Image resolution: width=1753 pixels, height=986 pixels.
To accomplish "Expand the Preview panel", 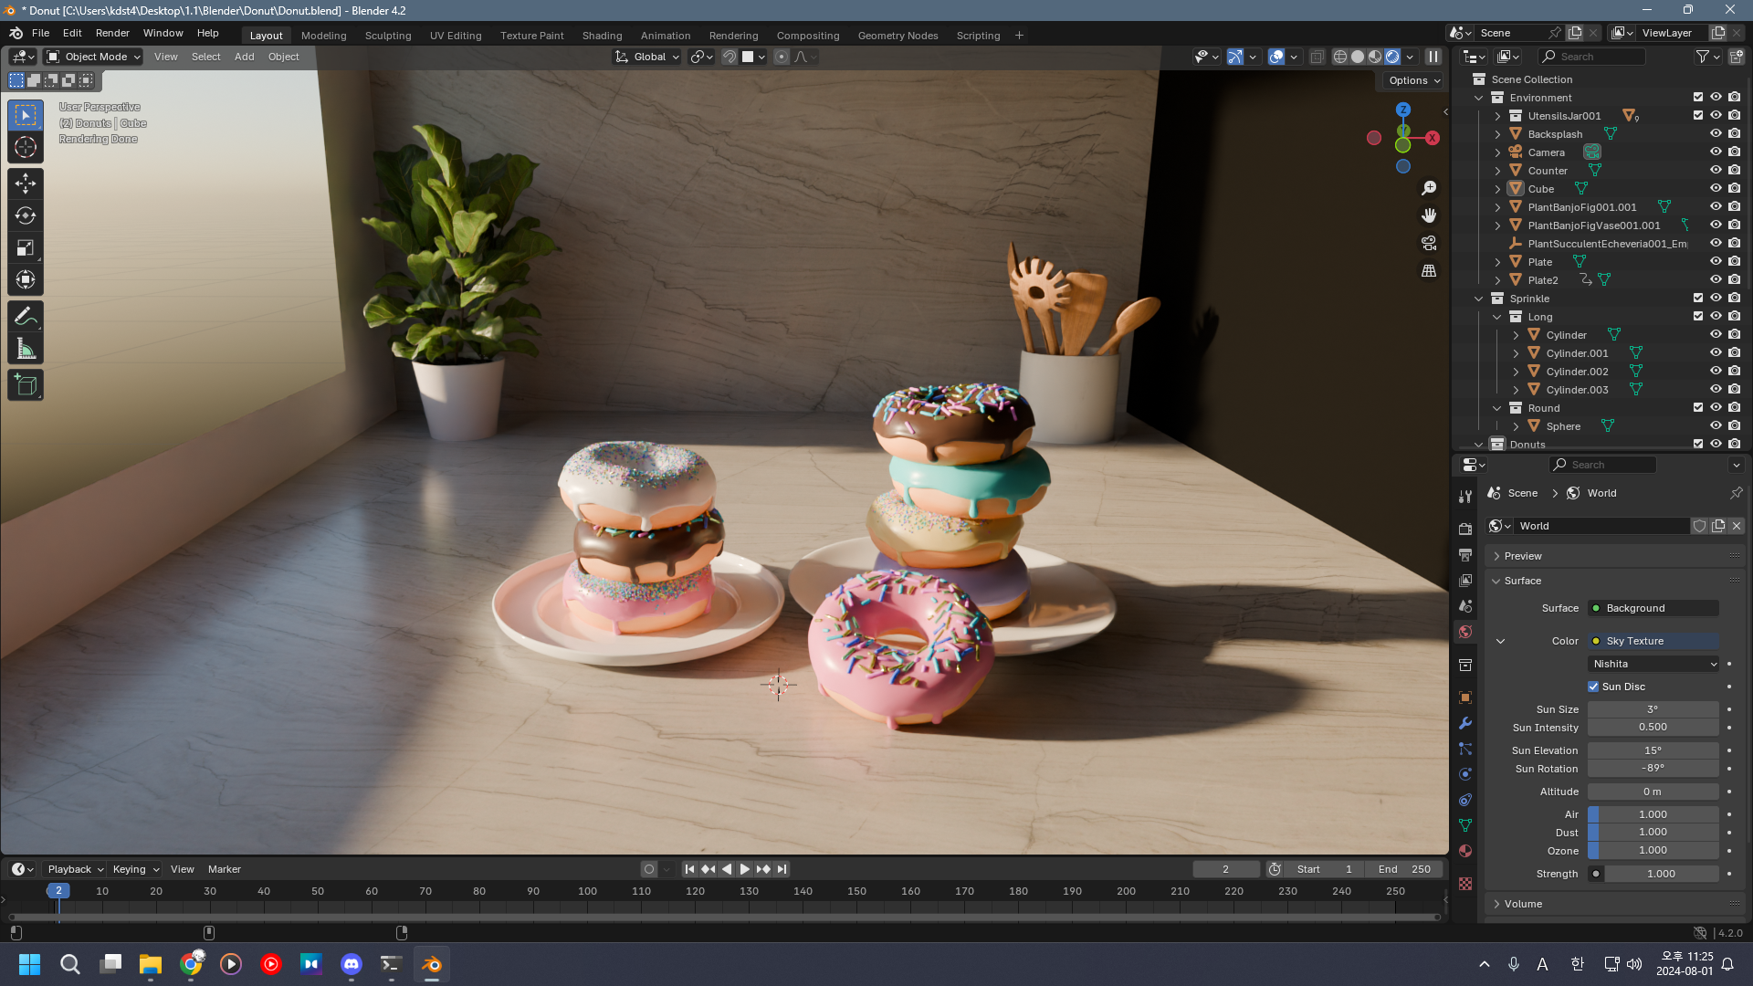I will (x=1523, y=556).
